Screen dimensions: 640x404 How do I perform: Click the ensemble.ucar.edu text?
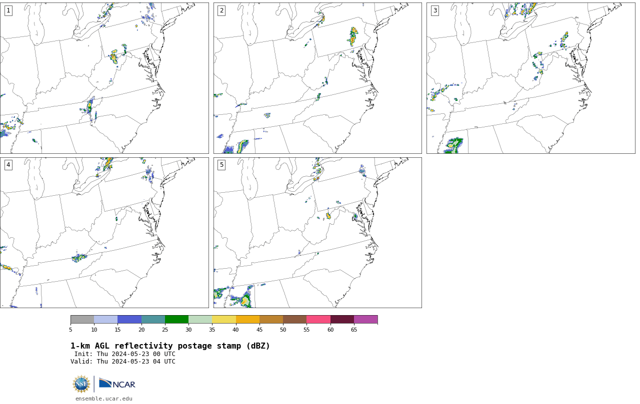click(104, 399)
